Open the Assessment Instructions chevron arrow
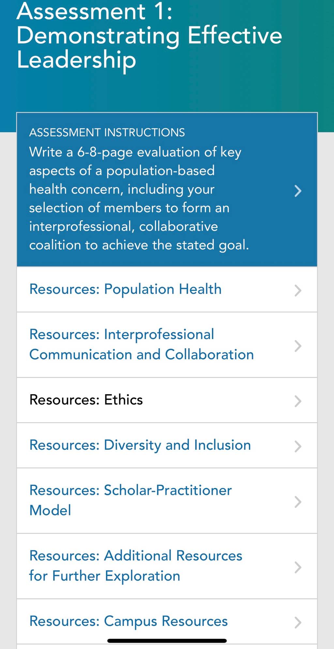The width and height of the screenshot is (334, 649). [298, 191]
